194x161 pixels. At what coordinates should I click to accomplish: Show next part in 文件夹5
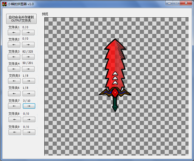pos(29,81)
